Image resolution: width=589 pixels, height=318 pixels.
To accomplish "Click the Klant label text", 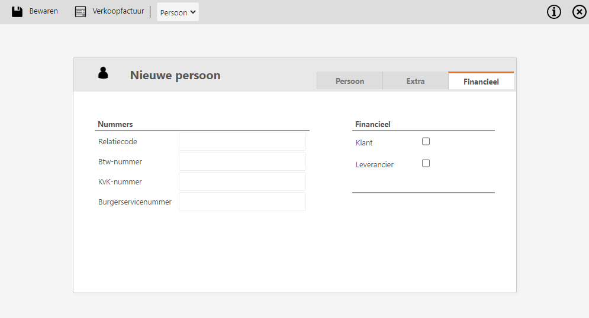I will coord(364,143).
